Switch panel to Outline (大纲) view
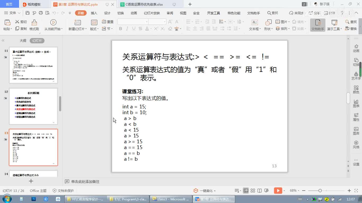Image resolution: width=362 pixels, height=203 pixels. [23, 41]
